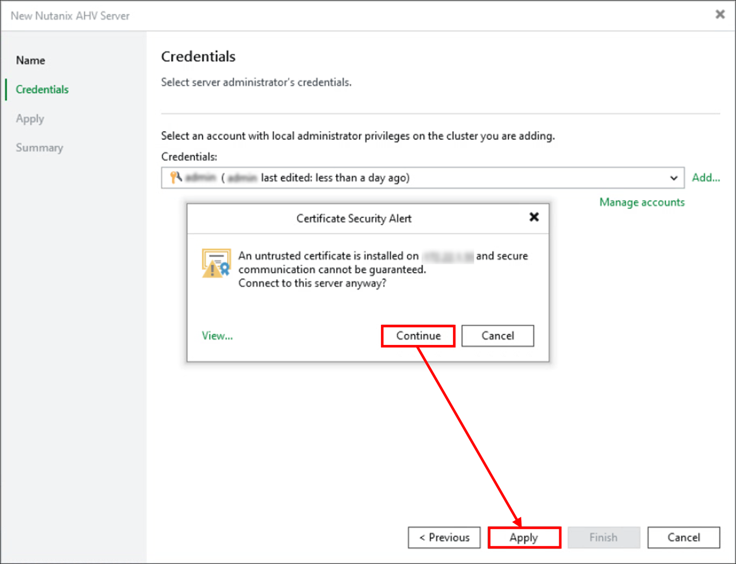Viewport: 736px width, 564px height.
Task: Select the Apply step in the sidebar
Action: coord(30,119)
